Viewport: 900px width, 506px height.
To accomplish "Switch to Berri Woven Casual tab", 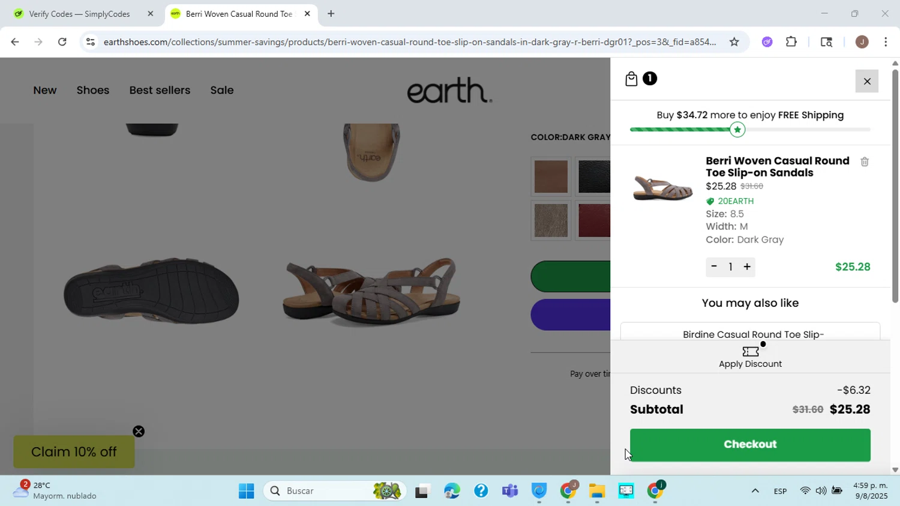I will coord(239,14).
